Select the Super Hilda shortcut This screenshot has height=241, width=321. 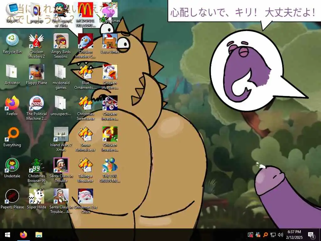[x=36, y=199]
